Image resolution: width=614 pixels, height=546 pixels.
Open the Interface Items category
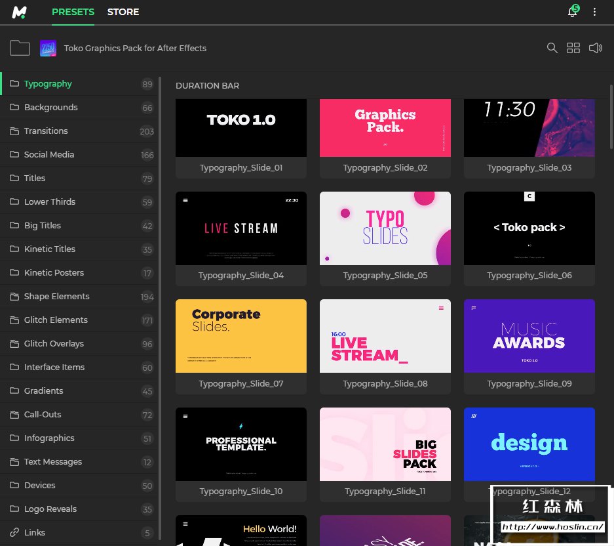click(x=79, y=367)
